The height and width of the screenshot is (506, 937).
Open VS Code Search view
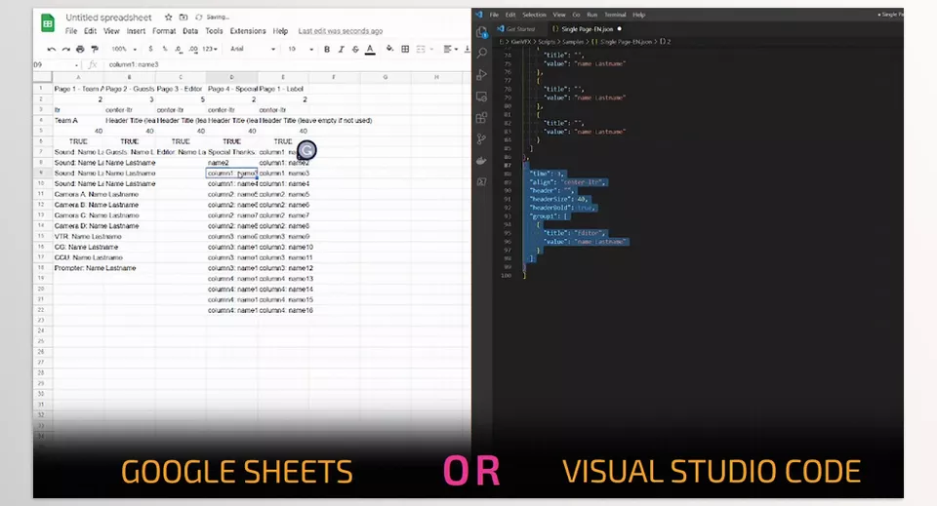(x=481, y=53)
